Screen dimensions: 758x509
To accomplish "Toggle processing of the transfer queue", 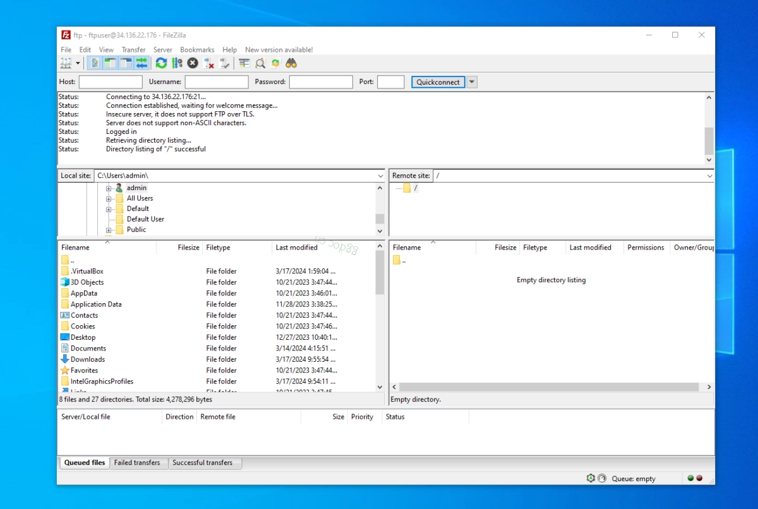I will [x=177, y=63].
